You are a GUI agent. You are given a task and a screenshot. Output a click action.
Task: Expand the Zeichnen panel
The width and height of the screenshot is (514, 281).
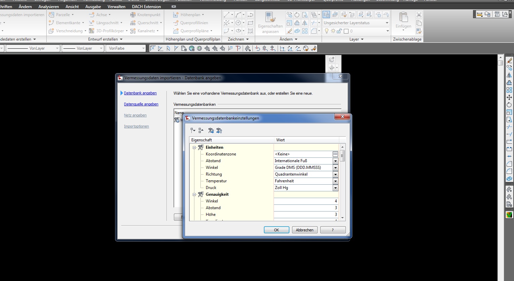pos(238,39)
